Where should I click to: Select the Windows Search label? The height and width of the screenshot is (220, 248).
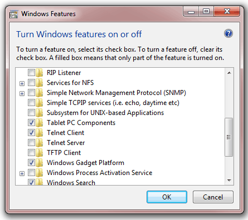(71, 182)
